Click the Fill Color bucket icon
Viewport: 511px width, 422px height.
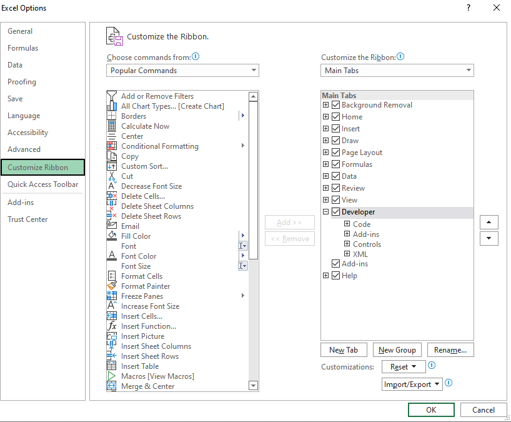coord(112,236)
